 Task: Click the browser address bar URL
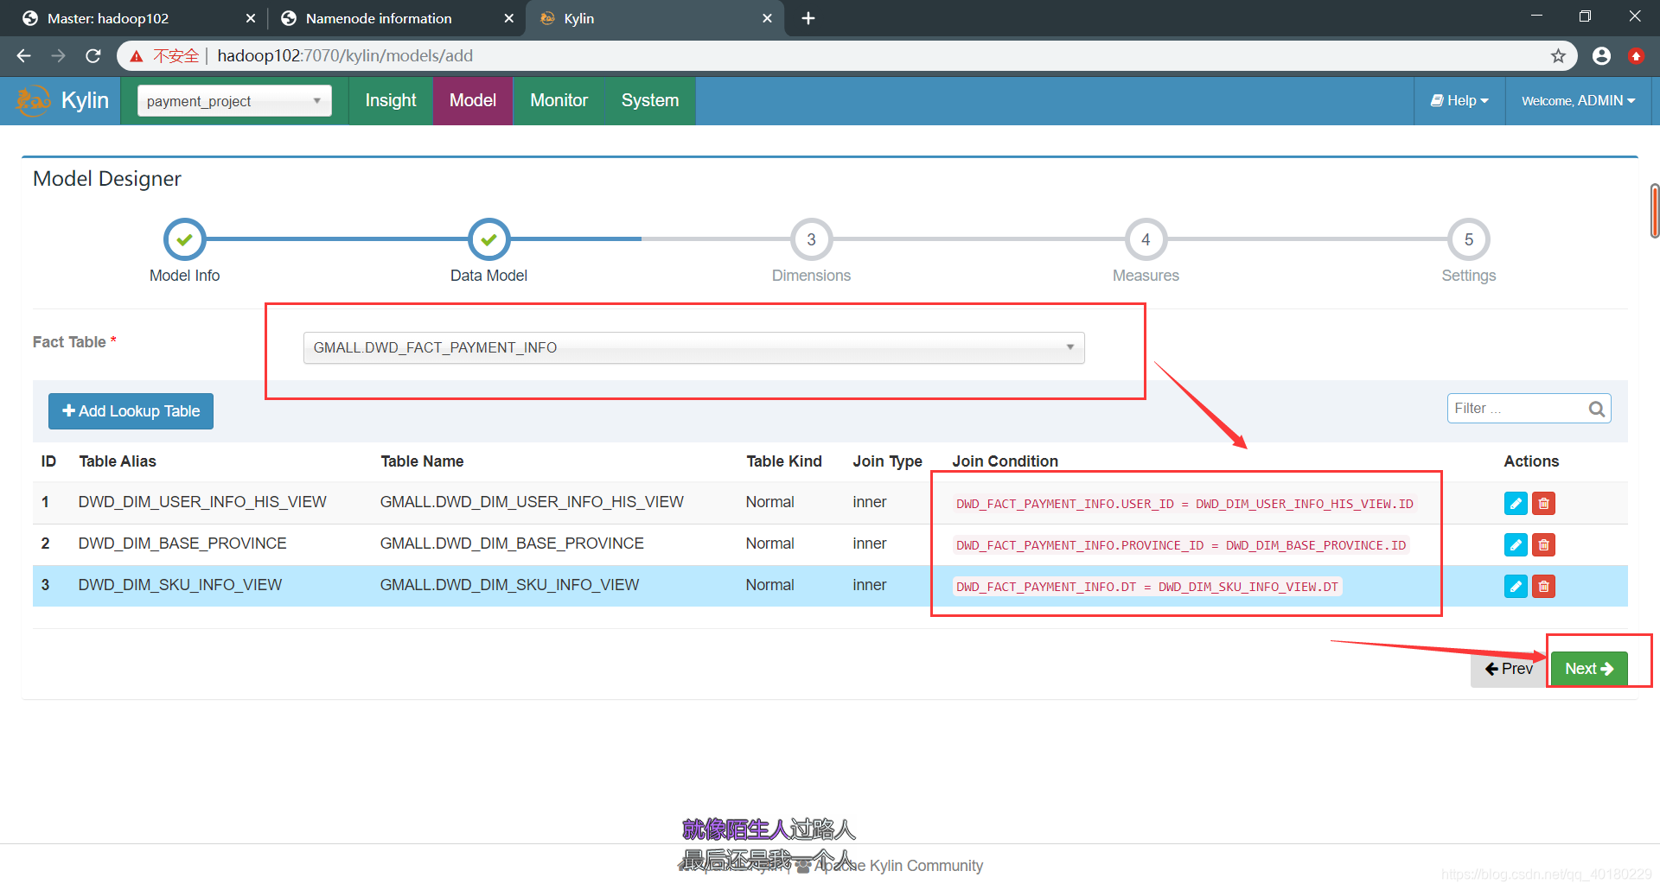point(345,56)
